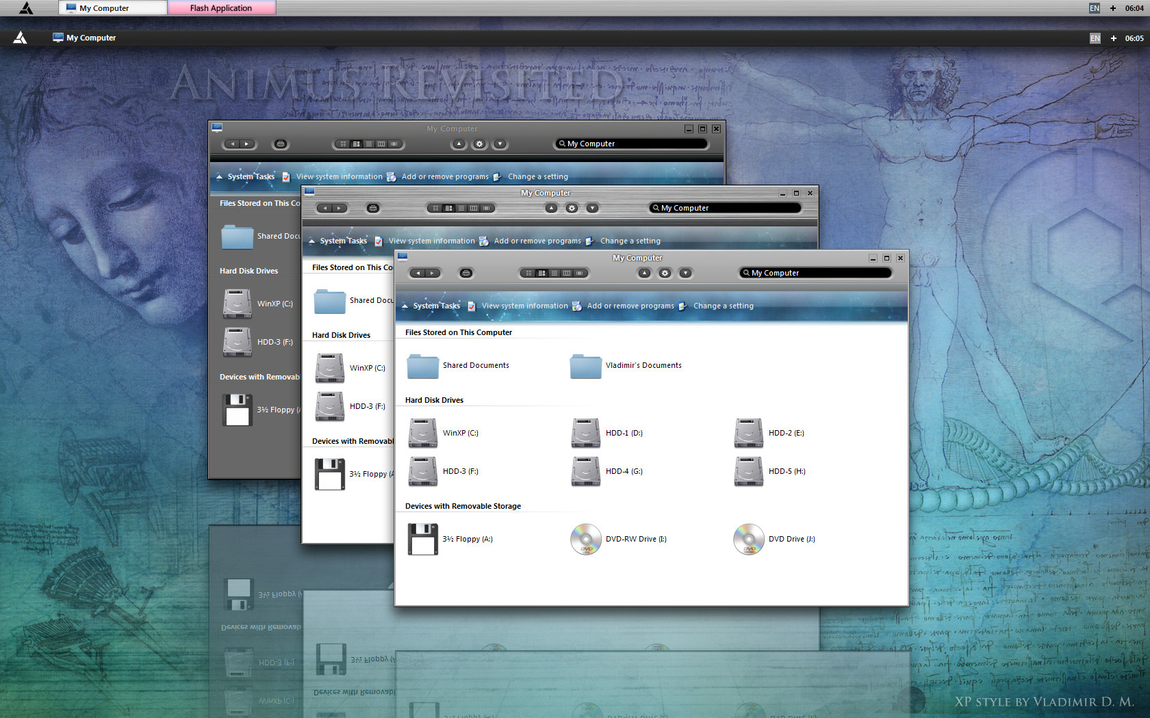Open the HDD-2 (E:) drive
Screen dimensions: 1150x718
tap(769, 433)
